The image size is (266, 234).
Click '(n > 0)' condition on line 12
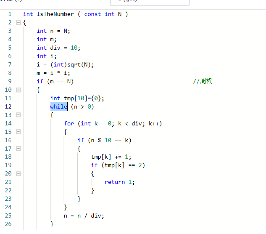point(82,107)
